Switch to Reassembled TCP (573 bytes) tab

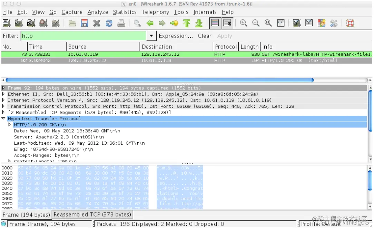click(x=92, y=215)
